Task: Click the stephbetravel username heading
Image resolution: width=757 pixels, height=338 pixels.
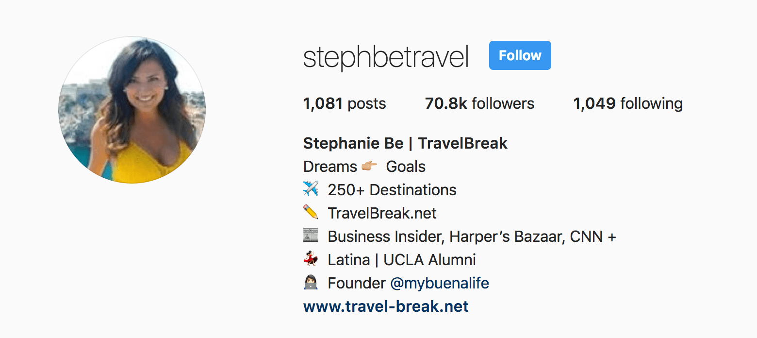Action: pyautogui.click(x=386, y=55)
